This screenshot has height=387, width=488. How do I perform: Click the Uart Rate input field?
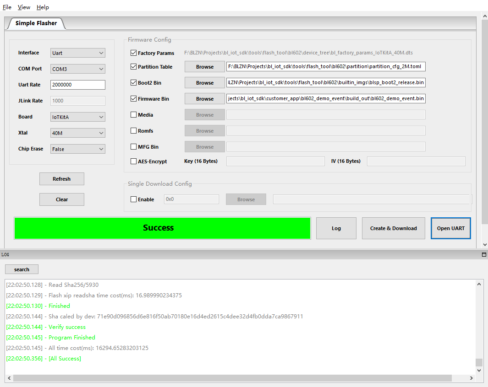point(77,85)
